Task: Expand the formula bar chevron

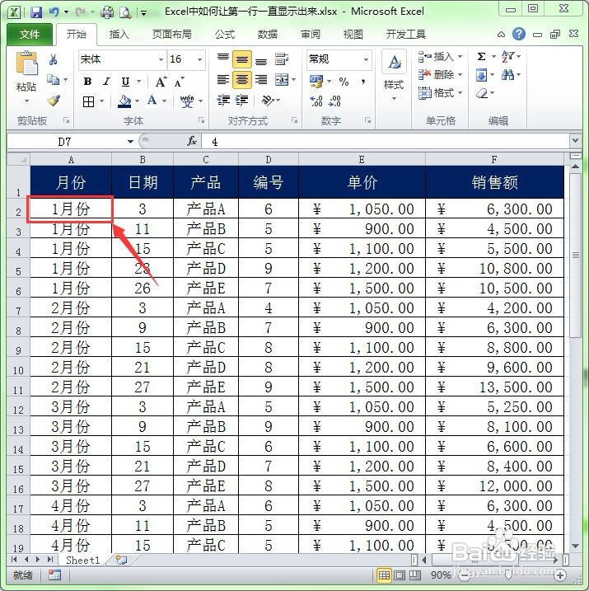Action: pyautogui.click(x=575, y=141)
